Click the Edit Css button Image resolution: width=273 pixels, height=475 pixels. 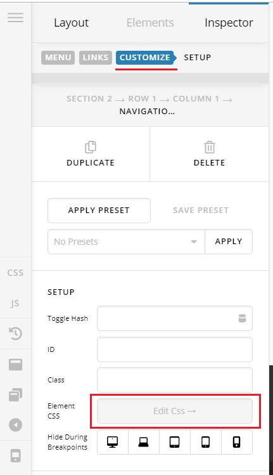tap(175, 411)
